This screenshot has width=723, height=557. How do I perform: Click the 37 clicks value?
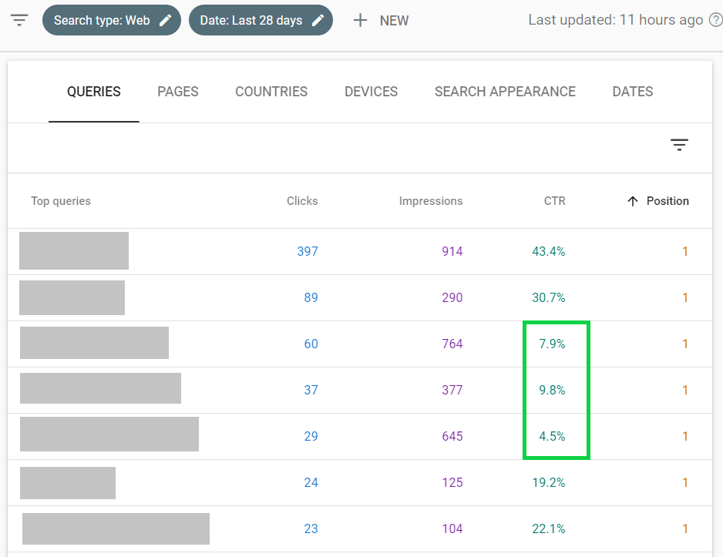click(x=311, y=391)
